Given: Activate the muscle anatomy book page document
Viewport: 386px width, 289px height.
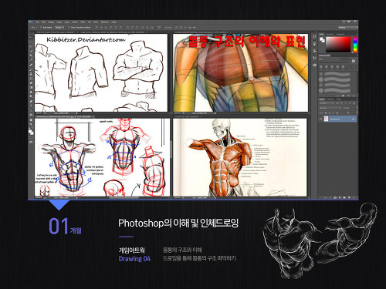Looking at the screenshot, I should click(x=240, y=157).
